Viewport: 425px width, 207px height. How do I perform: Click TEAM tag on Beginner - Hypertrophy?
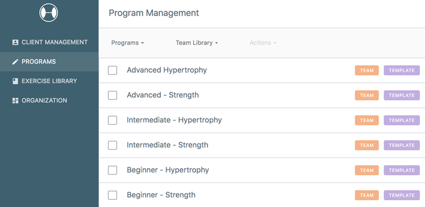(367, 170)
